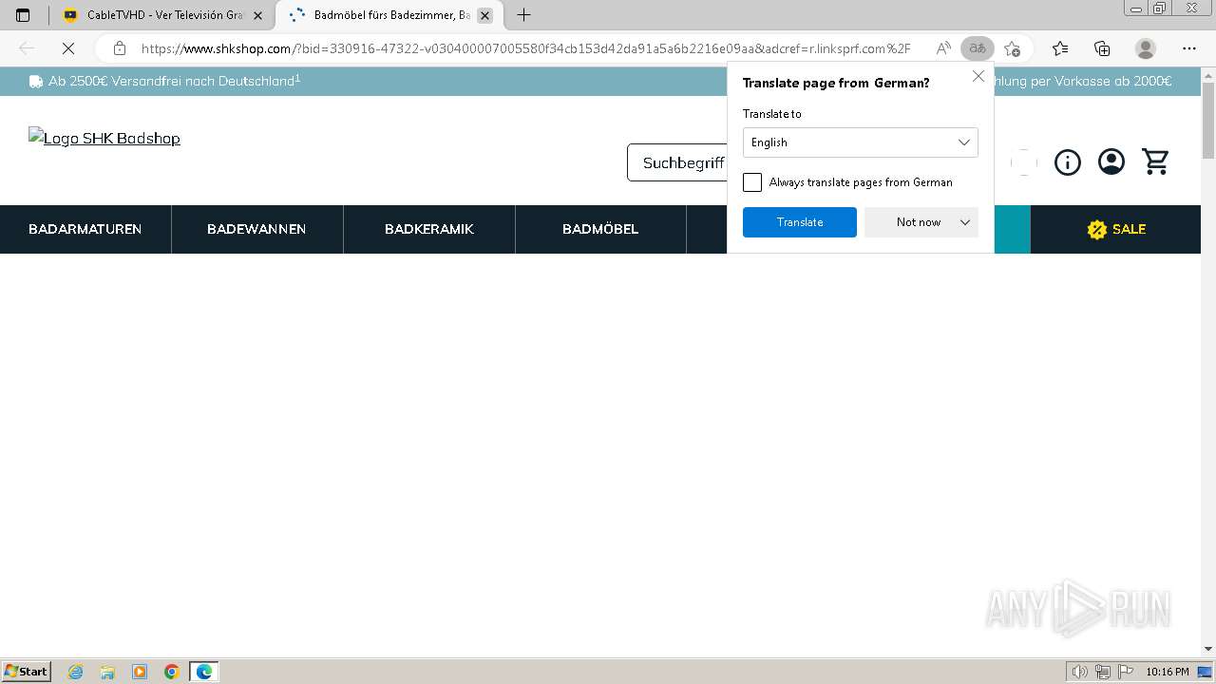Open the Action Center flag icon
This screenshot has height=684, width=1216.
coord(1126,672)
